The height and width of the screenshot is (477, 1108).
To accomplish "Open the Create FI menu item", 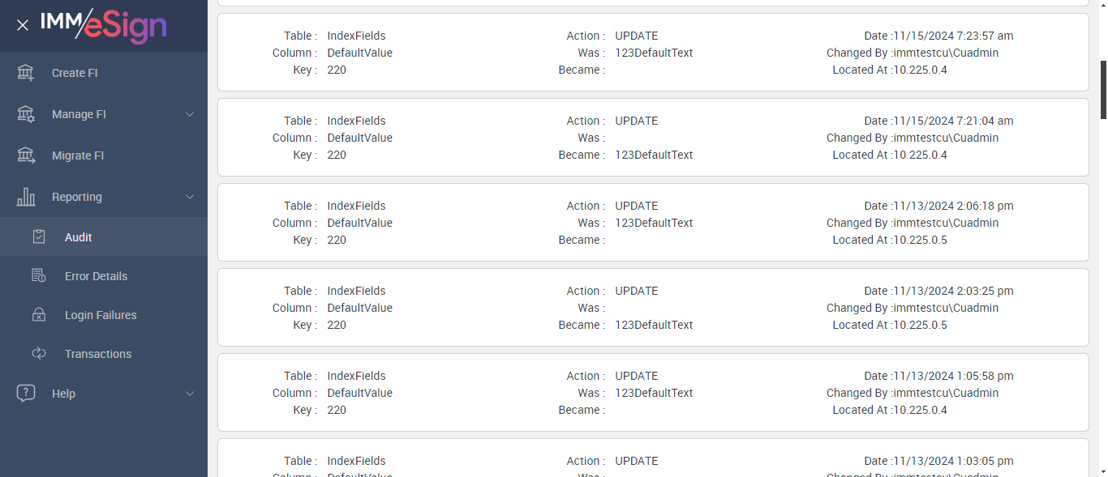I will tap(75, 73).
